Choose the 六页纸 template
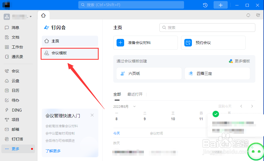 [149, 73]
